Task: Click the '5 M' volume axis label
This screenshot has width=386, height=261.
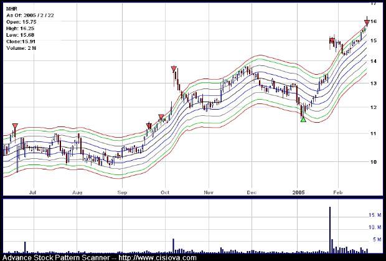Action: 377,239
